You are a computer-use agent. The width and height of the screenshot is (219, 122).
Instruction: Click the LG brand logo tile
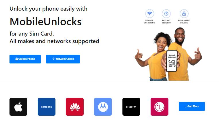[159, 107]
